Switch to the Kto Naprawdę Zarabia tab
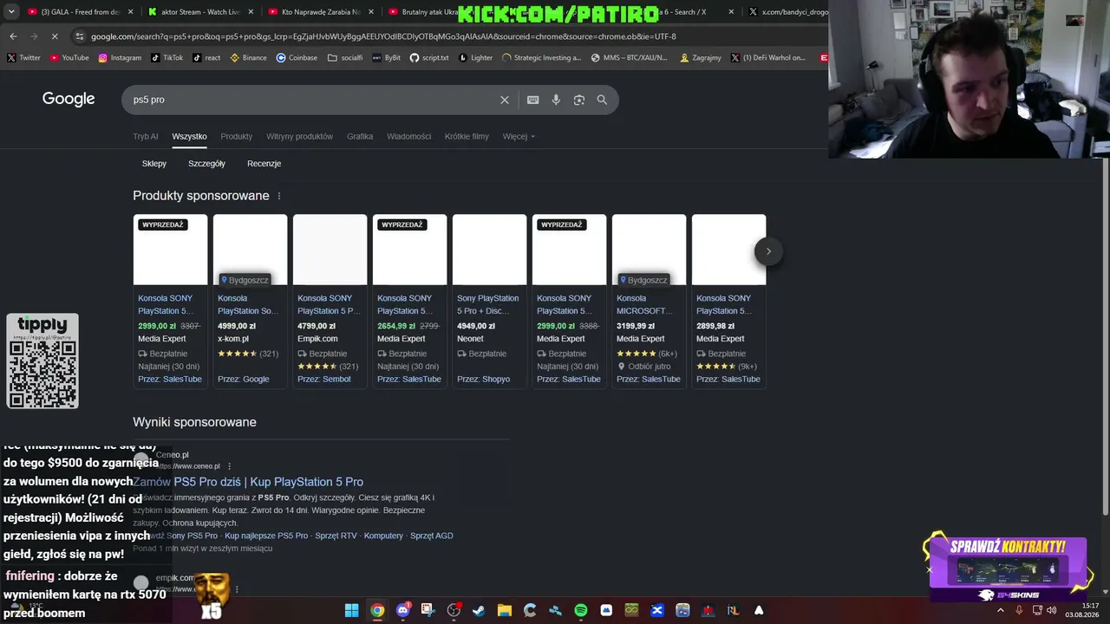Screen dimensions: 1110x624 tap(318, 12)
